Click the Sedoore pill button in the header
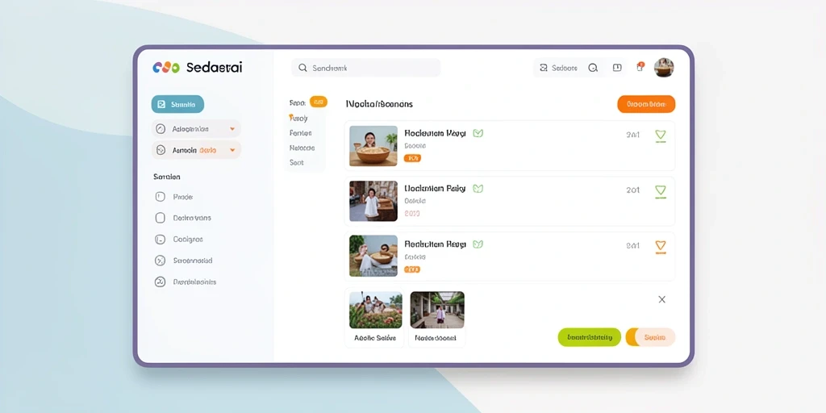This screenshot has width=826, height=413. tap(558, 68)
